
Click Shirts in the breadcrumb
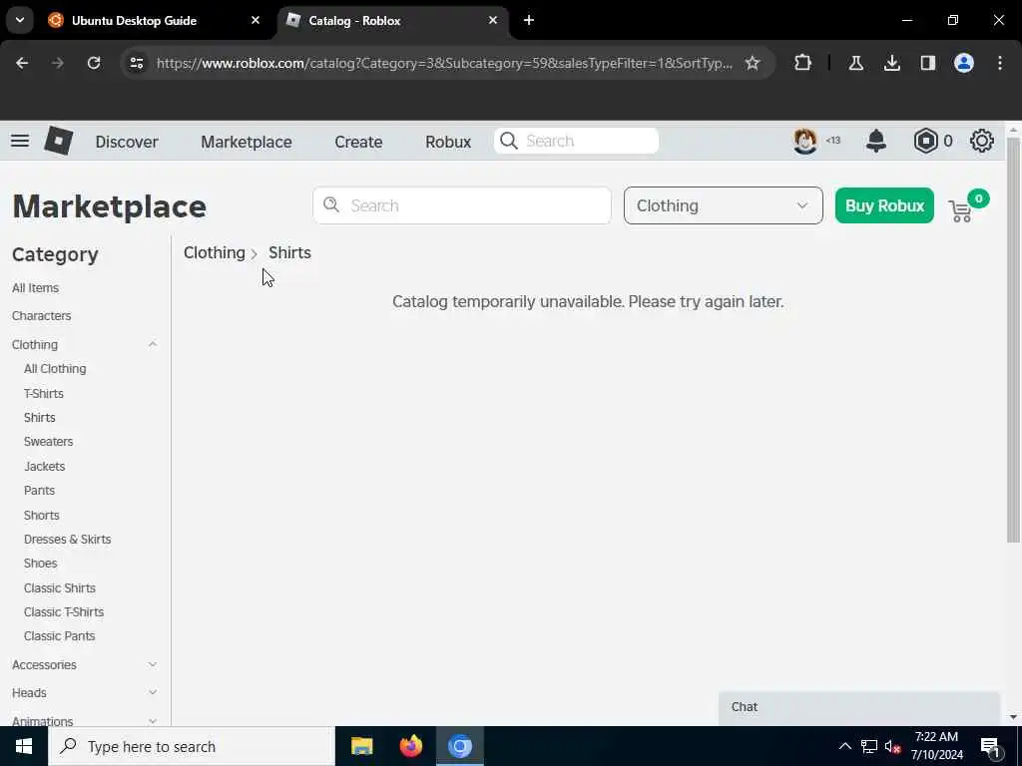(290, 252)
